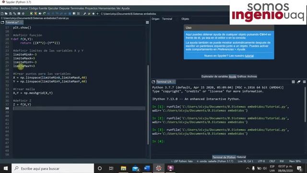The width and height of the screenshot is (307, 173).
Task: Open the IPython console options menu
Action: pyautogui.click(x=304, y=82)
